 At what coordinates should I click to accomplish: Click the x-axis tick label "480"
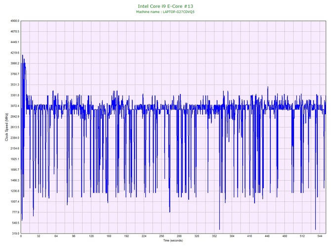(285, 236)
